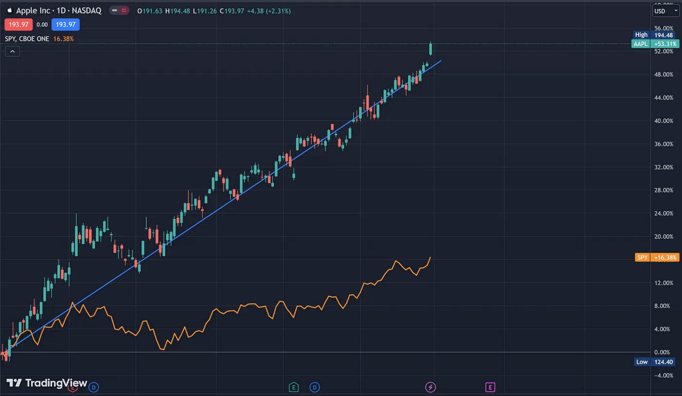
Task: Click the orange SPY +16.38% price label
Action: pos(657,258)
